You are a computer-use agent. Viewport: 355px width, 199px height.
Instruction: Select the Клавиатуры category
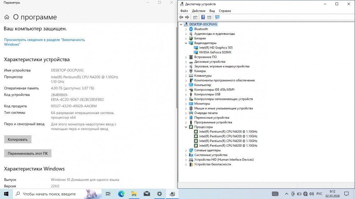[x=203, y=76]
